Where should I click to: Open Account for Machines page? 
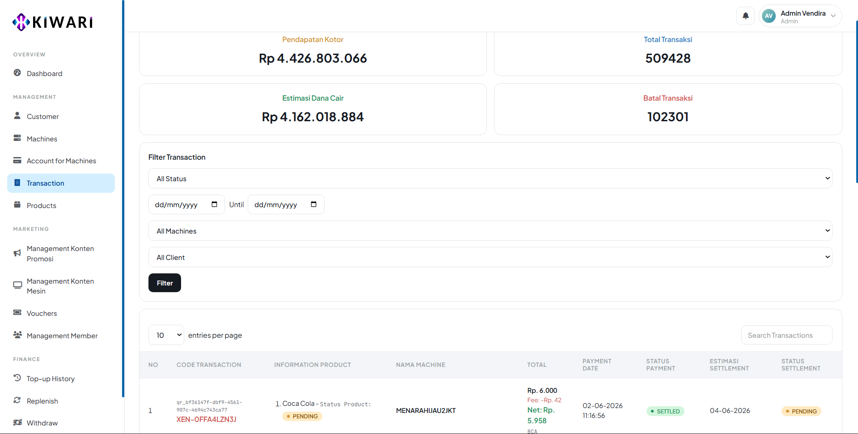(61, 161)
